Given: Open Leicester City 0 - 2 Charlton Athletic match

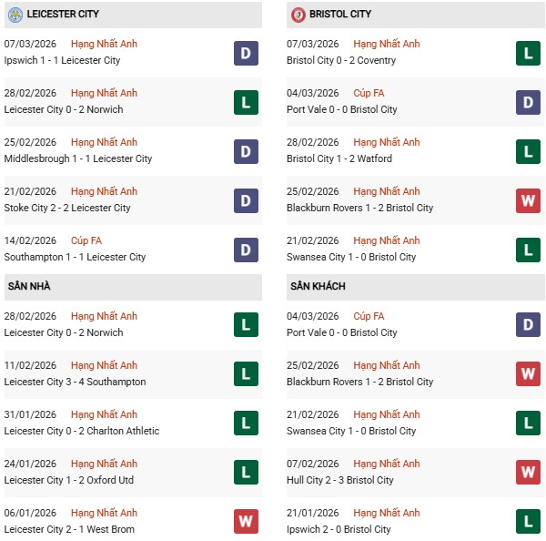Looking at the screenshot, I should (x=82, y=431).
